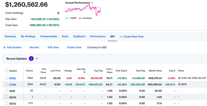Switch to the My Holdings tab
This screenshot has height=106, width=207.
[x=28, y=36]
